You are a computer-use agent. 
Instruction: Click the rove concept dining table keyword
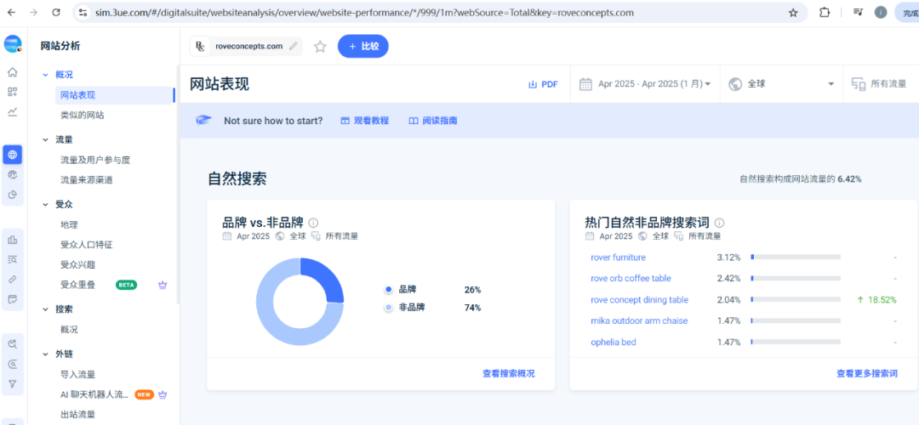coord(639,300)
